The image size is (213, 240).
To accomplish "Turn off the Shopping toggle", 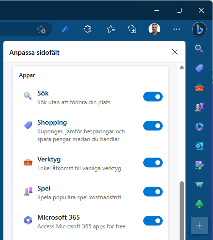I will pos(153,126).
